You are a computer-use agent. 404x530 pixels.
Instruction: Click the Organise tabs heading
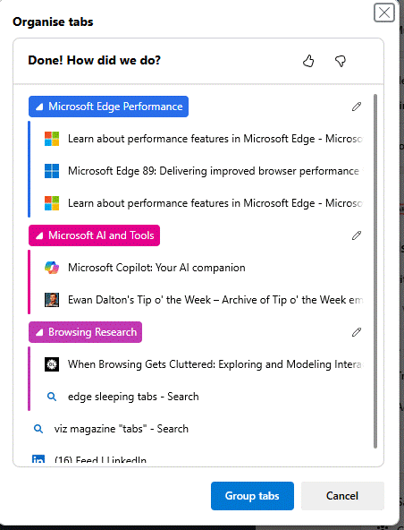(x=53, y=22)
